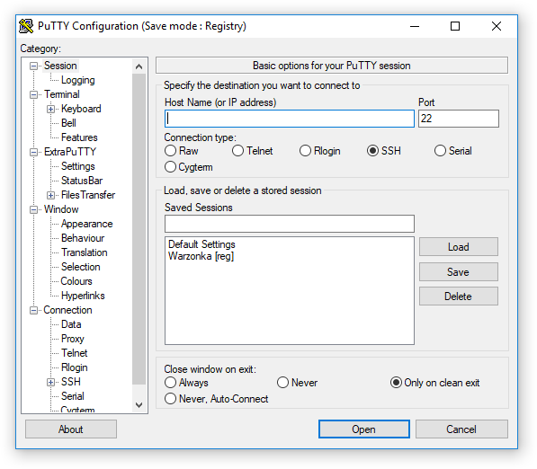The image size is (537, 469).
Task: Expand the SSH tree node
Action: (50, 382)
